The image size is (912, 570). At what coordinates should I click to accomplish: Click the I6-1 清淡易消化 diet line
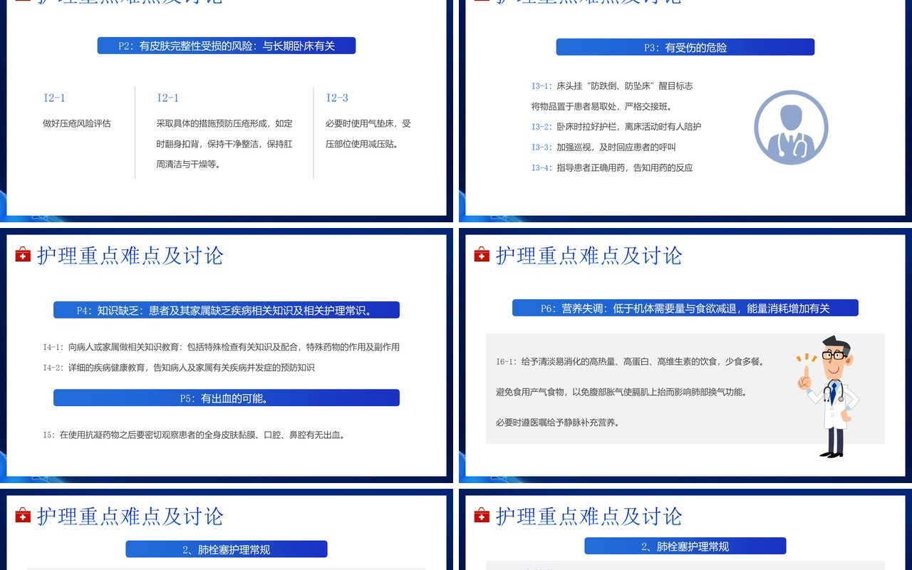point(630,361)
